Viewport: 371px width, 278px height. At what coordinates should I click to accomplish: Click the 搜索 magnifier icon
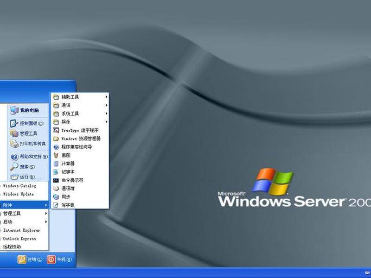(14, 167)
